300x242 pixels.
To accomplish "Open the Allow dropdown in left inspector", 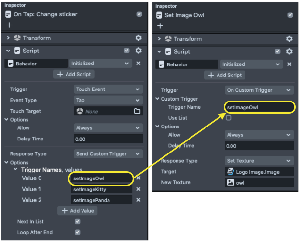I will tap(109, 127).
